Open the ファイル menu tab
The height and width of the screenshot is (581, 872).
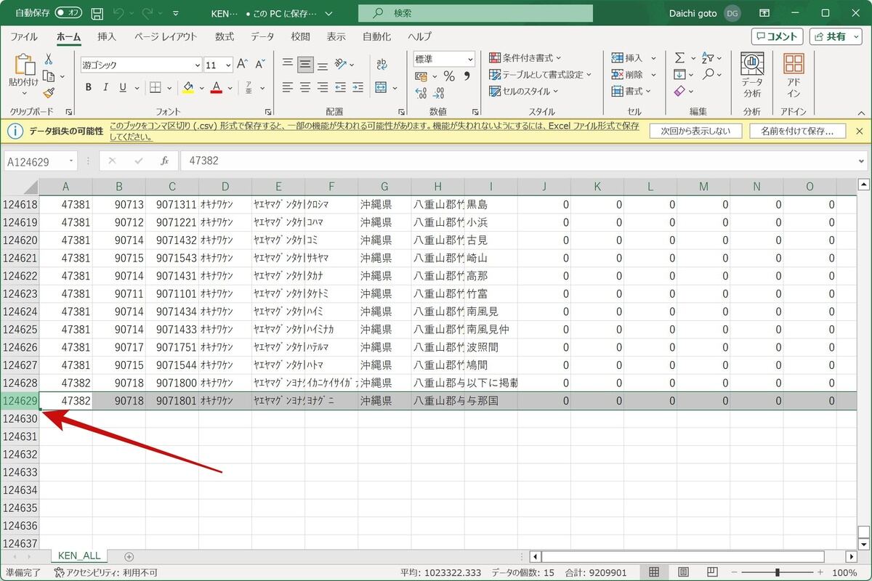point(24,36)
